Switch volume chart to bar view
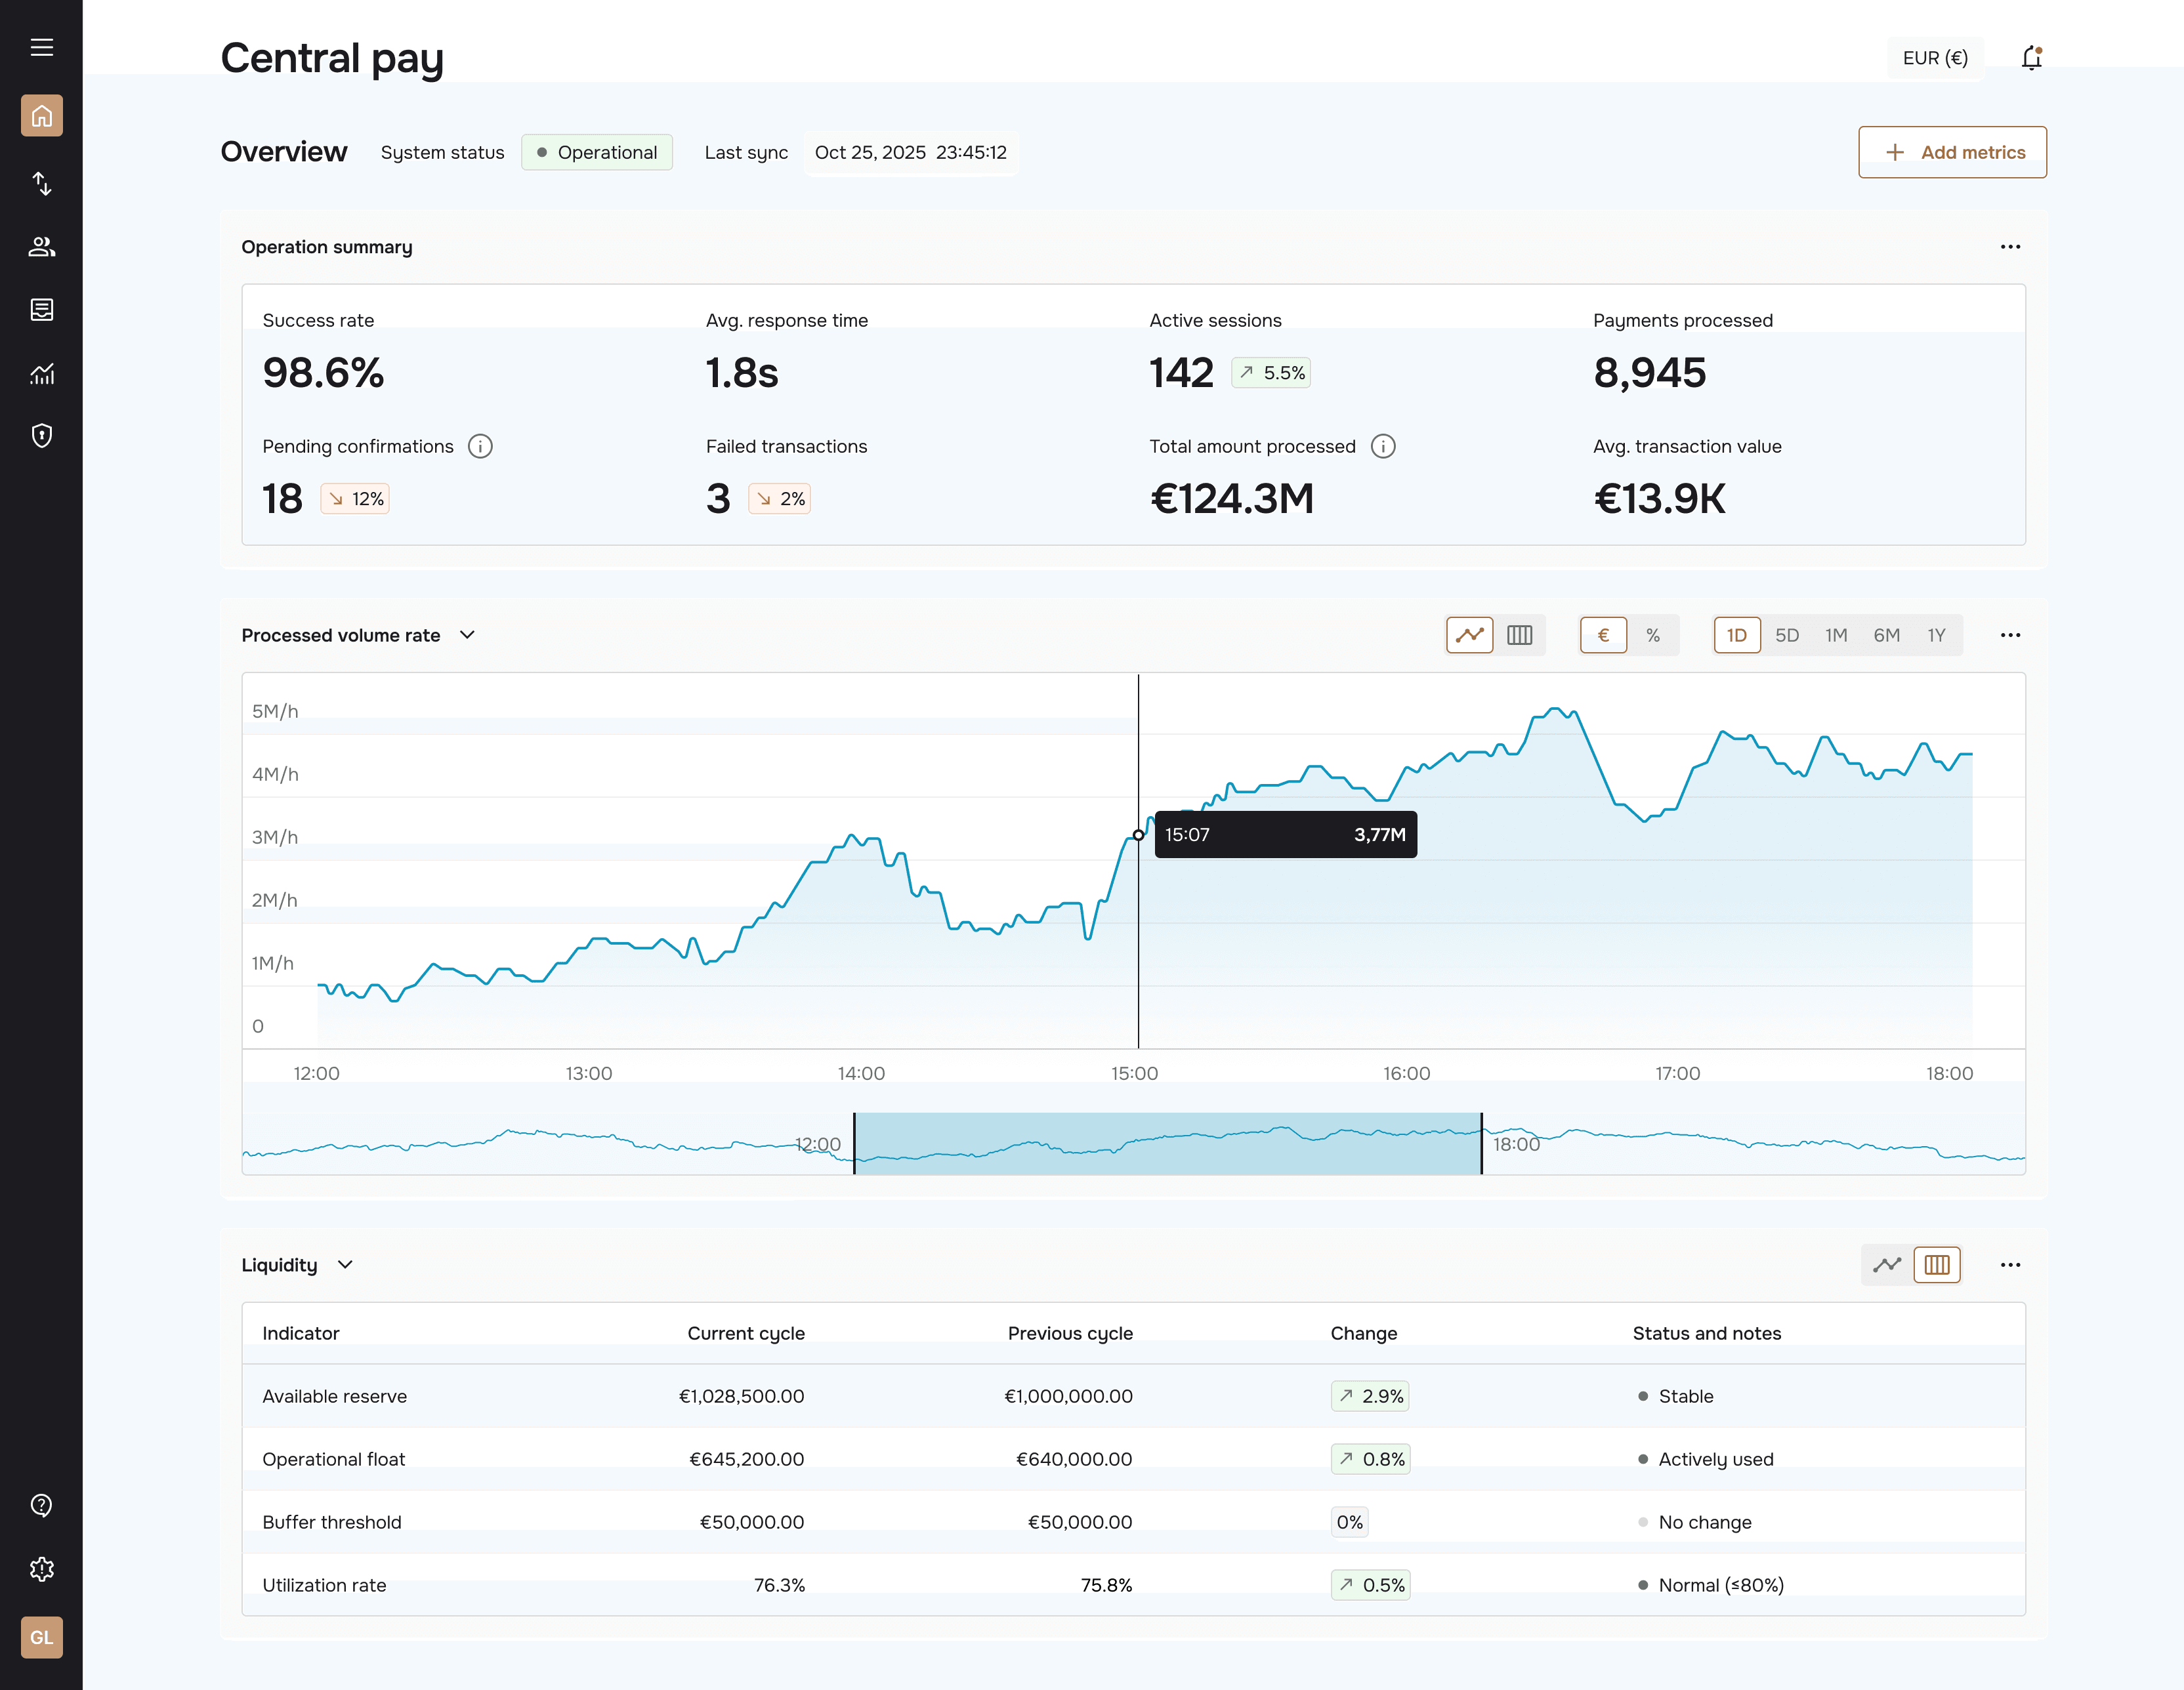Viewport: 2184px width, 1690px height. 1519,635
